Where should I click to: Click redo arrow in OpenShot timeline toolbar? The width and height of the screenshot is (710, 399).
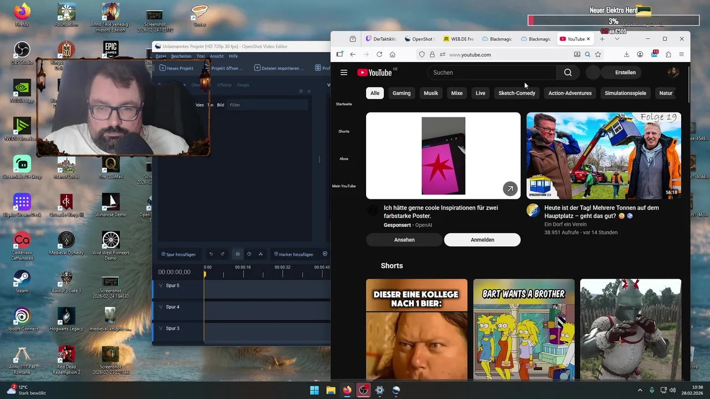pyautogui.click(x=222, y=254)
